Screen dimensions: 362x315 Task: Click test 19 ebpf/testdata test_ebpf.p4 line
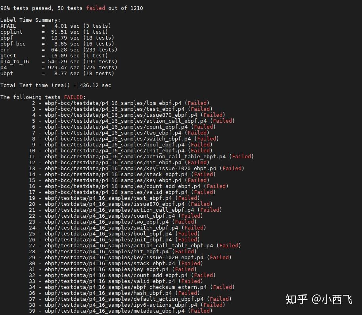pos(114,198)
